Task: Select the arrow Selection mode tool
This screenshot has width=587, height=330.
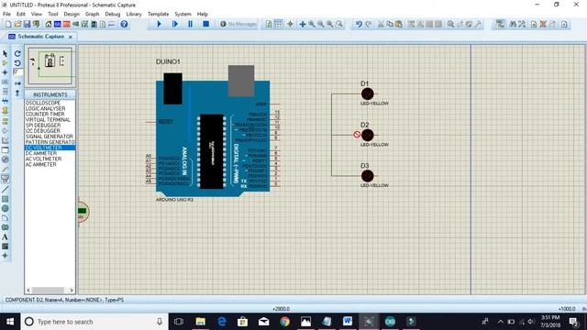Action: point(5,53)
